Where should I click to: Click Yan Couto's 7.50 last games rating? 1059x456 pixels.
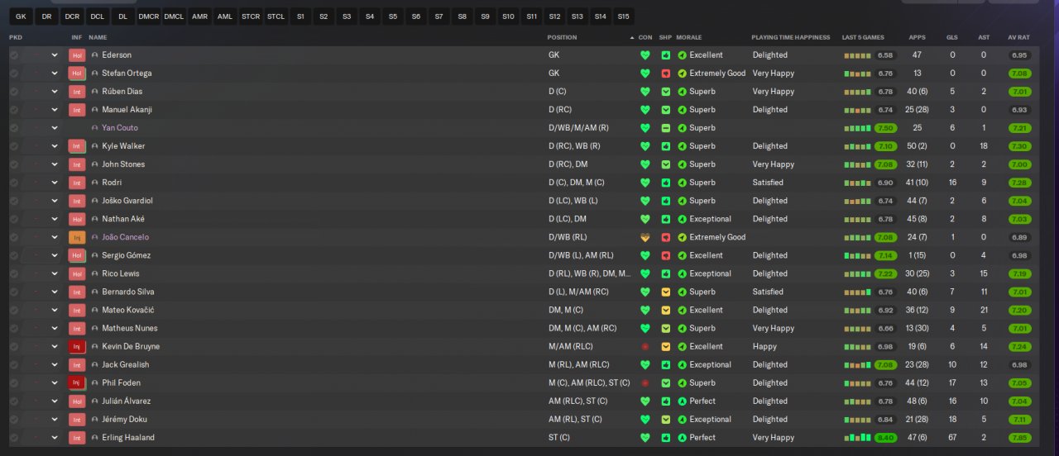click(x=885, y=128)
